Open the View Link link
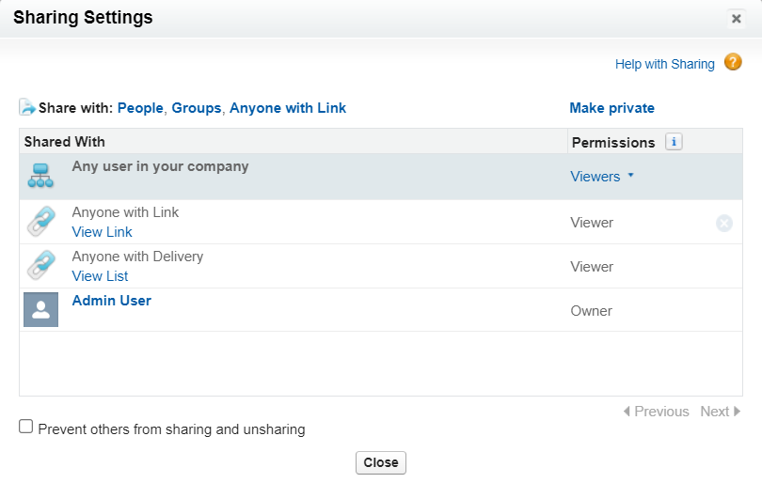This screenshot has height=483, width=762. 102,232
